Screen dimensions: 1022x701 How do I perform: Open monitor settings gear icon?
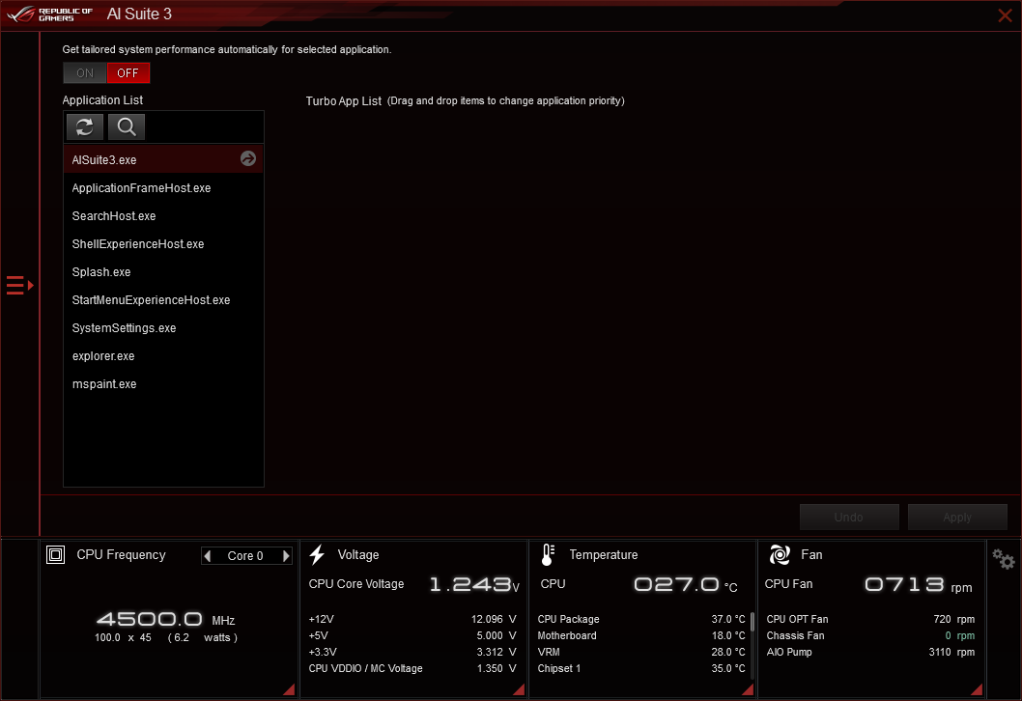coord(1004,559)
